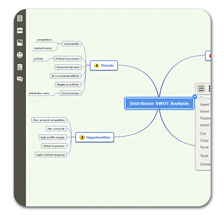Select the Distributor SWOT Analysis central topic

[x=159, y=103]
